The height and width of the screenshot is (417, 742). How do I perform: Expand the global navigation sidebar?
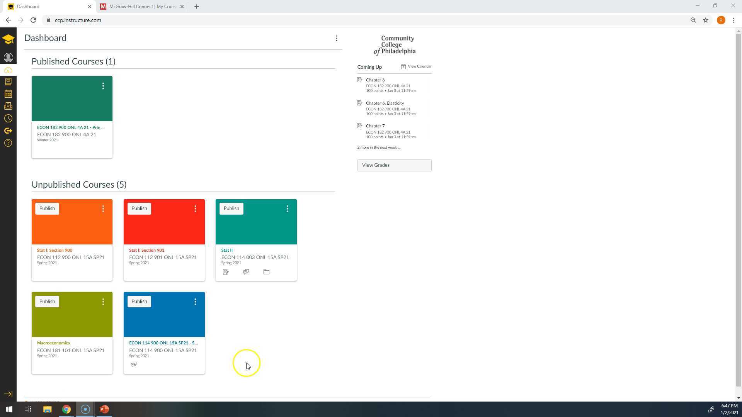click(x=8, y=394)
